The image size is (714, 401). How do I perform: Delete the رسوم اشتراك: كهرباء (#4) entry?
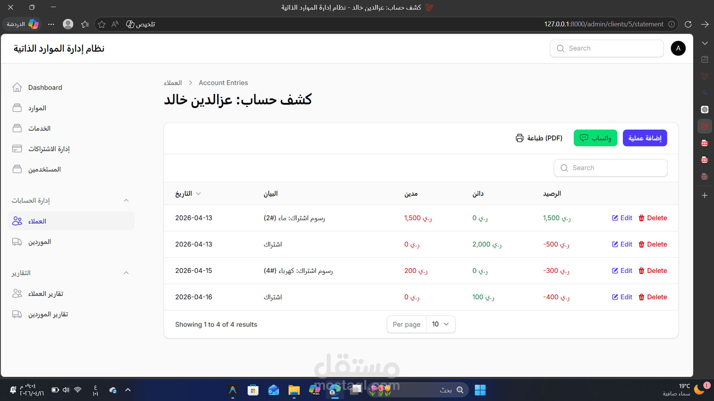[x=653, y=271]
